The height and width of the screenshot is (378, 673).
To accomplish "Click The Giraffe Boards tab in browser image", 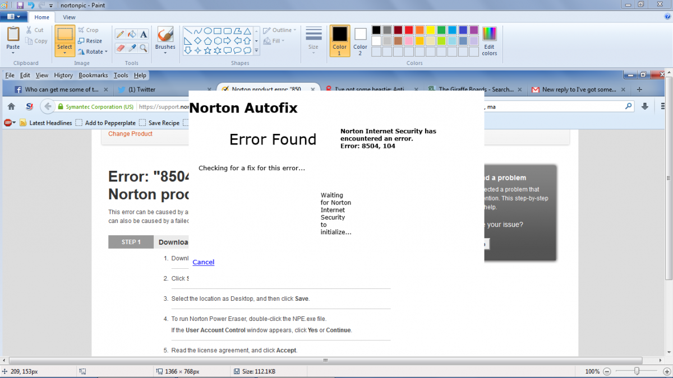I will [x=475, y=90].
